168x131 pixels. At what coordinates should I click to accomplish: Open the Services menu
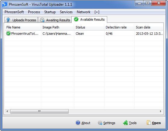66,12
